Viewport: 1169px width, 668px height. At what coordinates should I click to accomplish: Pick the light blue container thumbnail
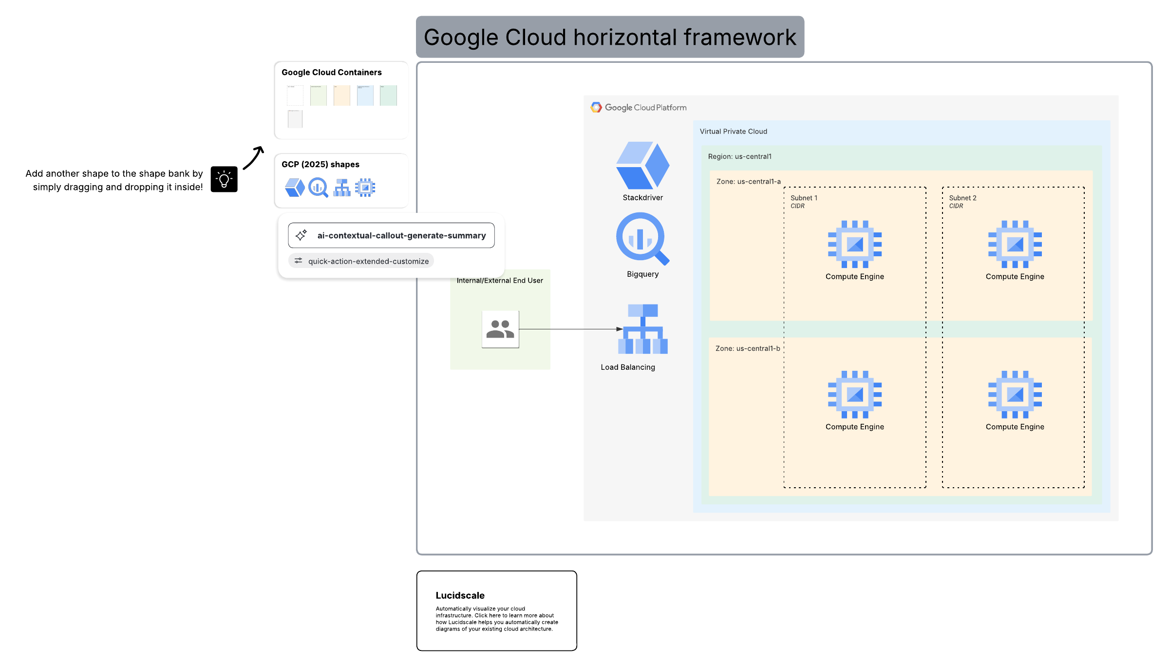[x=365, y=95]
